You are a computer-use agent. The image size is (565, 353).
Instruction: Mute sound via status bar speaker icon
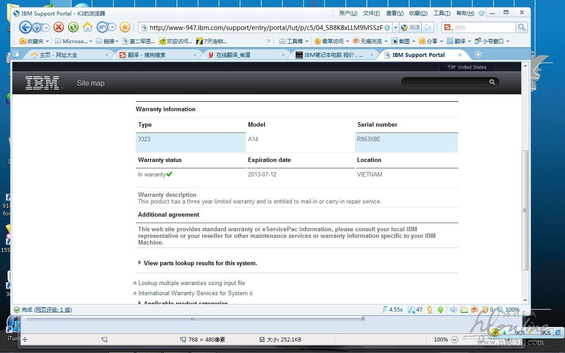click(x=453, y=310)
